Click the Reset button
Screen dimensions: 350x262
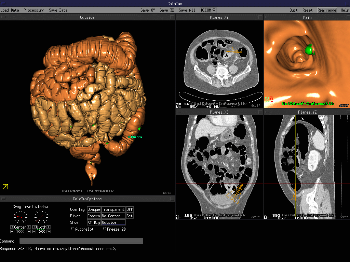pos(308,10)
